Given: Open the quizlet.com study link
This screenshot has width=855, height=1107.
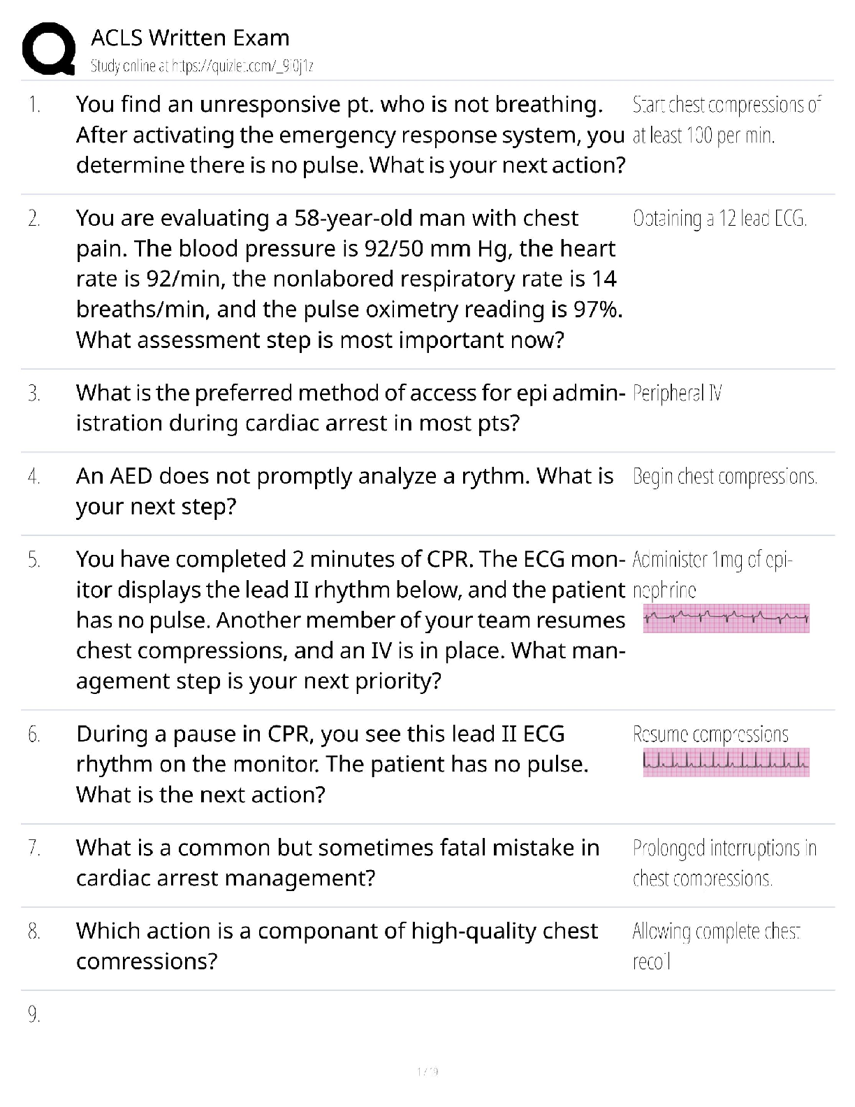Looking at the screenshot, I should [x=202, y=66].
